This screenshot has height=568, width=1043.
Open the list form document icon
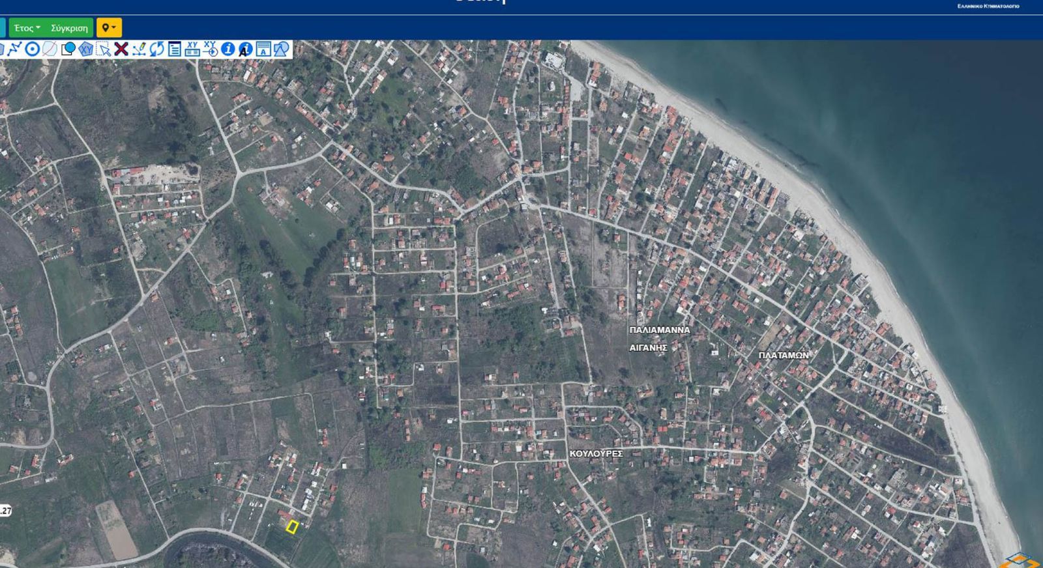[x=174, y=49]
